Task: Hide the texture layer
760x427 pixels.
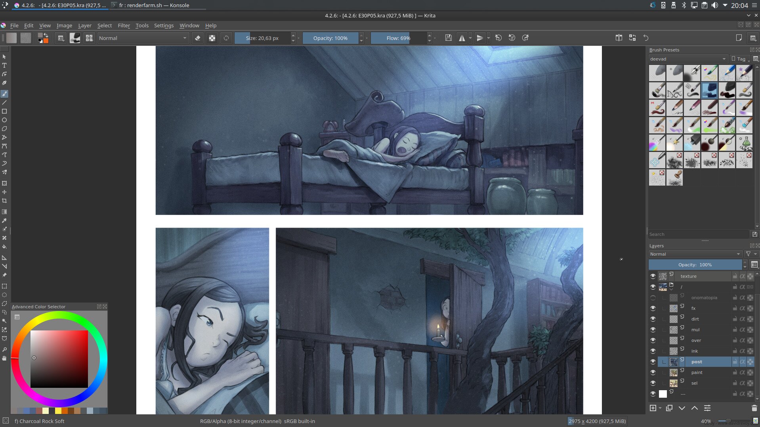Action: click(x=653, y=276)
